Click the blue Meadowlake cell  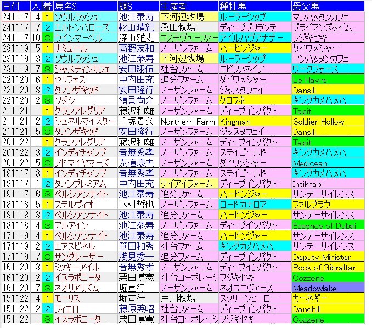(328, 289)
